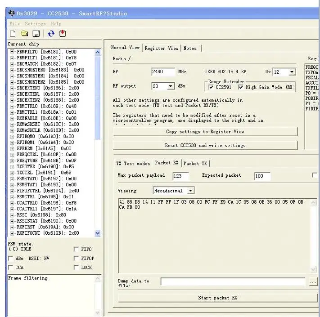Click Copy settings to Register View button
This screenshot has height=317, width=320.
(x=205, y=132)
